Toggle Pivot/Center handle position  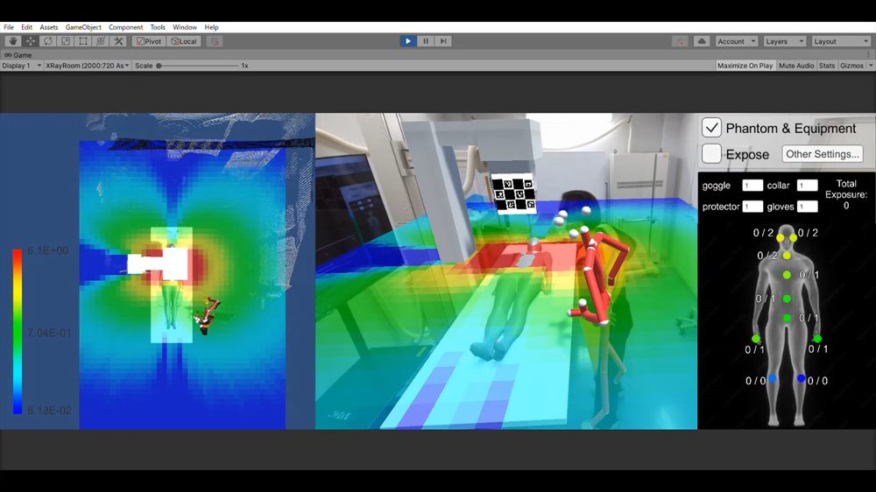[149, 41]
